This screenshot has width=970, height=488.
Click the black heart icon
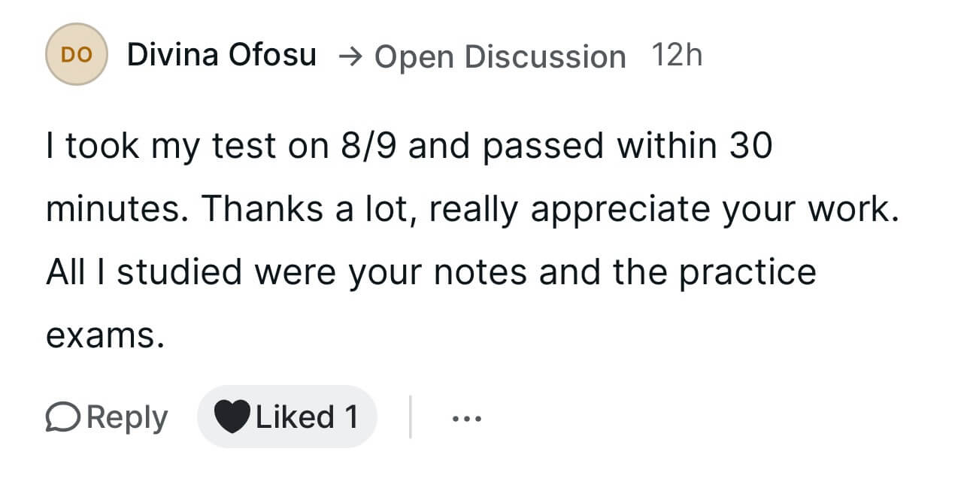click(x=232, y=417)
